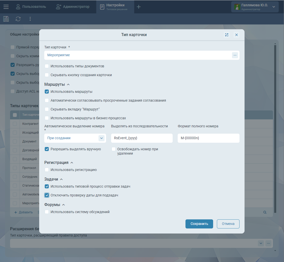The image size is (284, 262).
Task: Open the three-dot more actions menu
Action: [30, 19]
